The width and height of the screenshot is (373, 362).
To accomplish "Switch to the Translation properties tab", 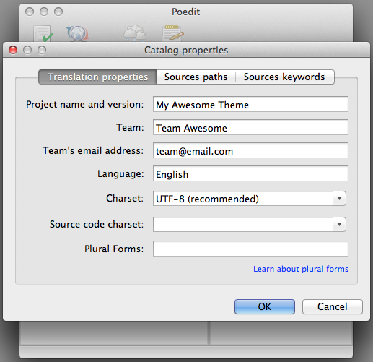I will [x=97, y=77].
